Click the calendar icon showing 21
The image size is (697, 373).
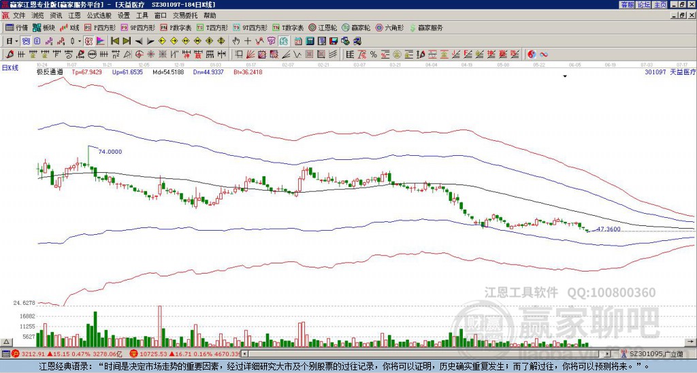[x=298, y=42]
